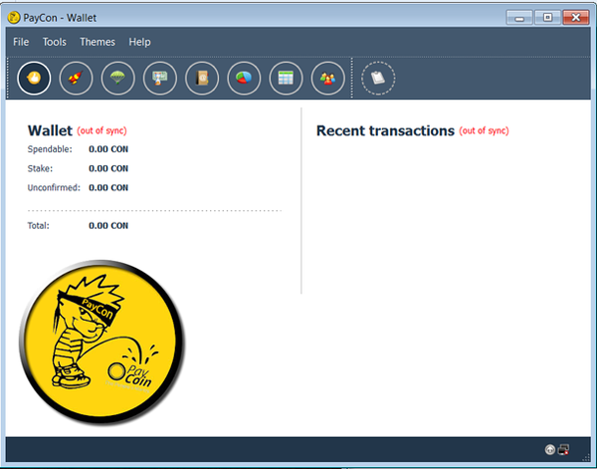Click the Unconfirmed: label

[x=54, y=187]
